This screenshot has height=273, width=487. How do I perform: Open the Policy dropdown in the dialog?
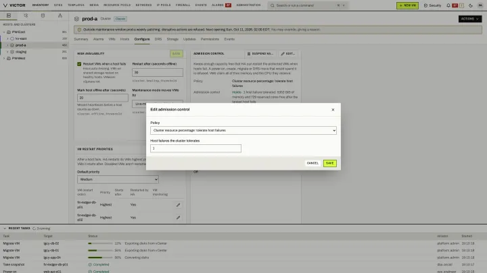[x=243, y=130]
